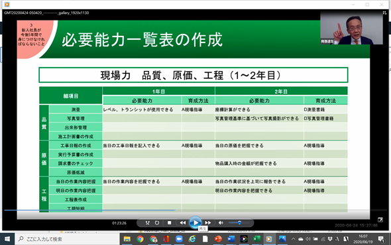The height and width of the screenshot is (245, 391).
Task: Open Word from taskbar
Action: 231,239
